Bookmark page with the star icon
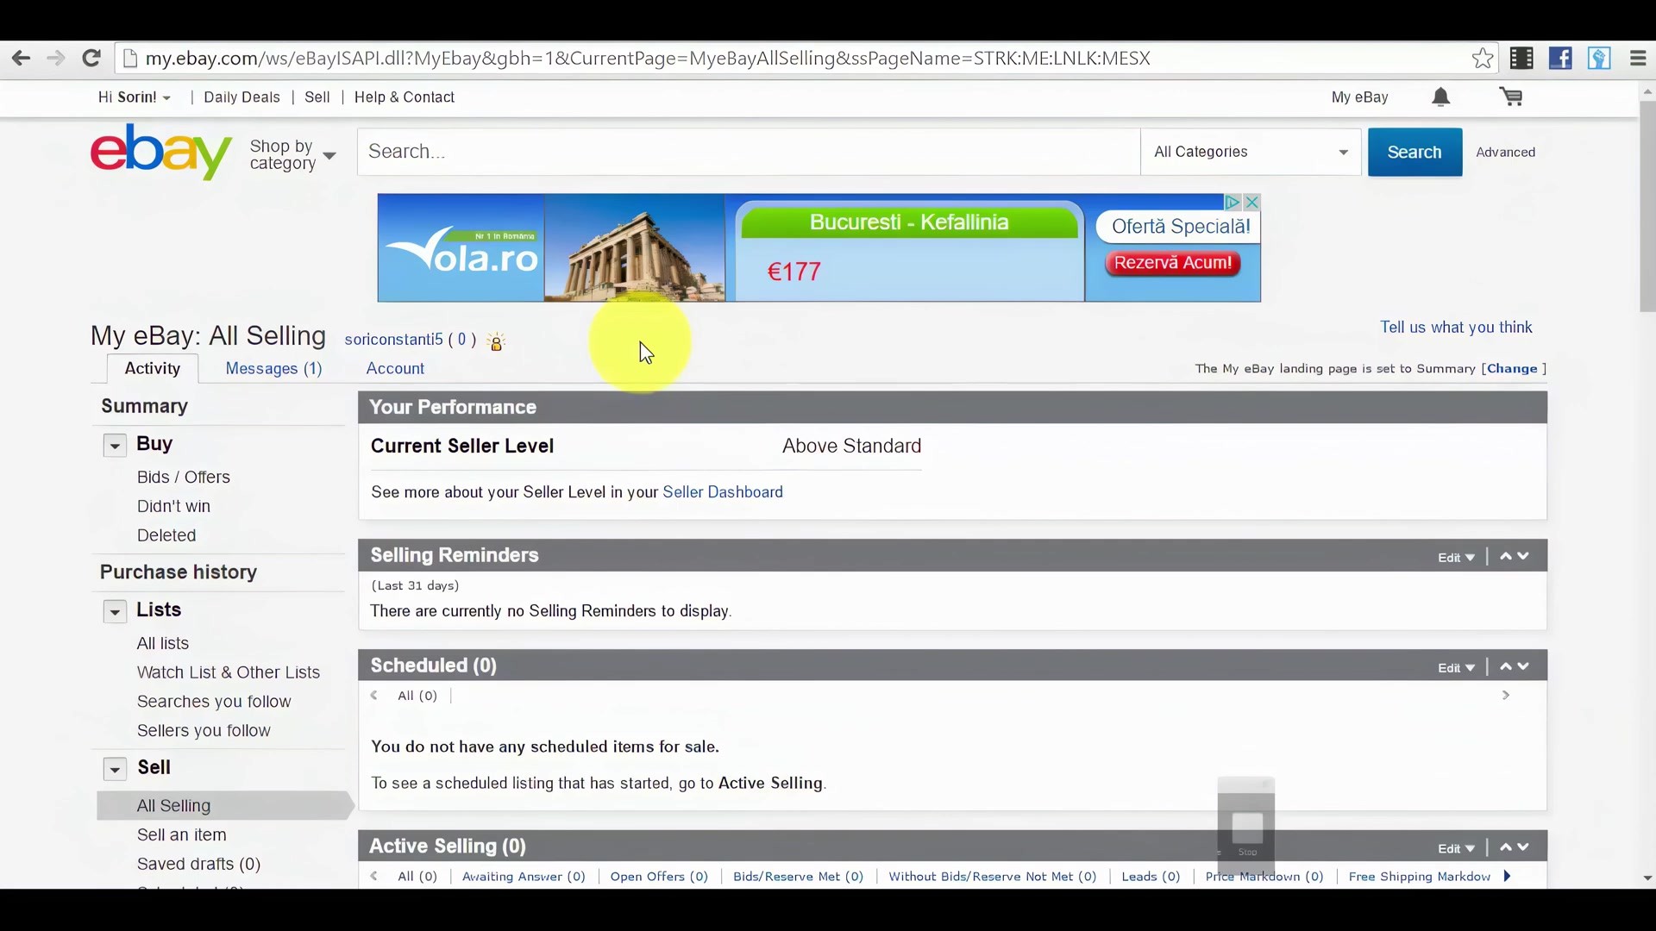Screen dimensions: 1656x931 [x=1482, y=59]
